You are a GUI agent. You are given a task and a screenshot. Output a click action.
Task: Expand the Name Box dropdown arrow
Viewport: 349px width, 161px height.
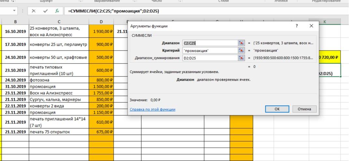(x=14, y=11)
